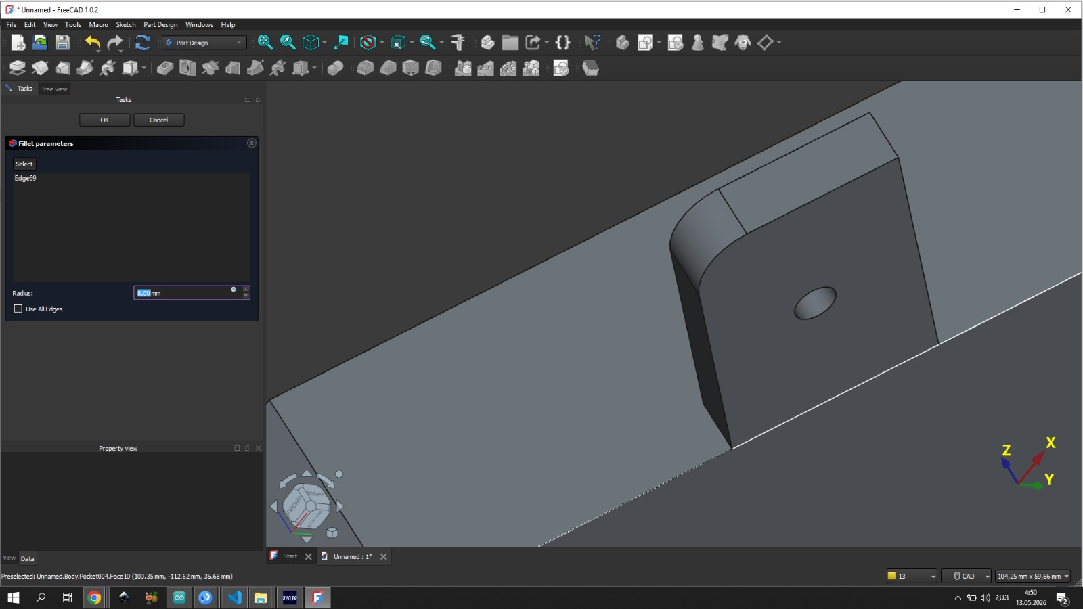
Task: Fit view to selection
Action: (288, 43)
